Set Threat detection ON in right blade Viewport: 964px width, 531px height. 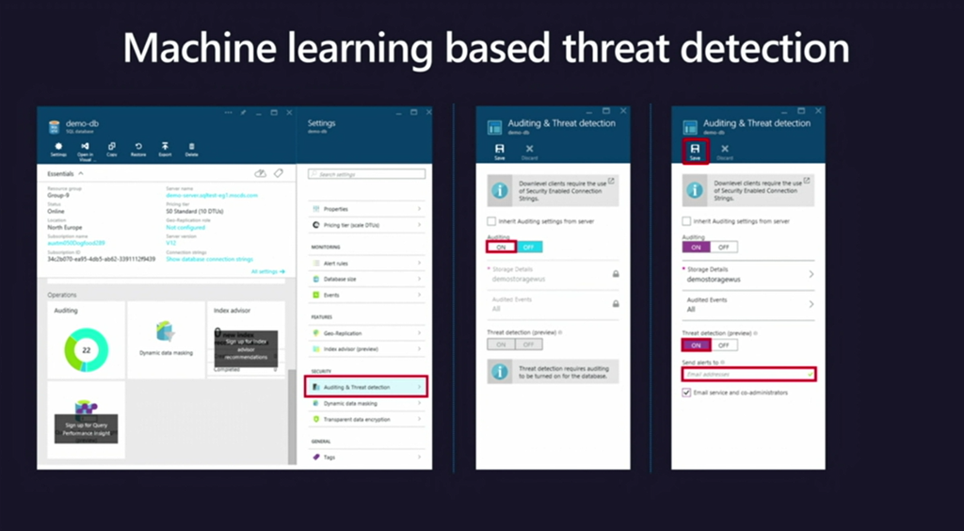(696, 346)
